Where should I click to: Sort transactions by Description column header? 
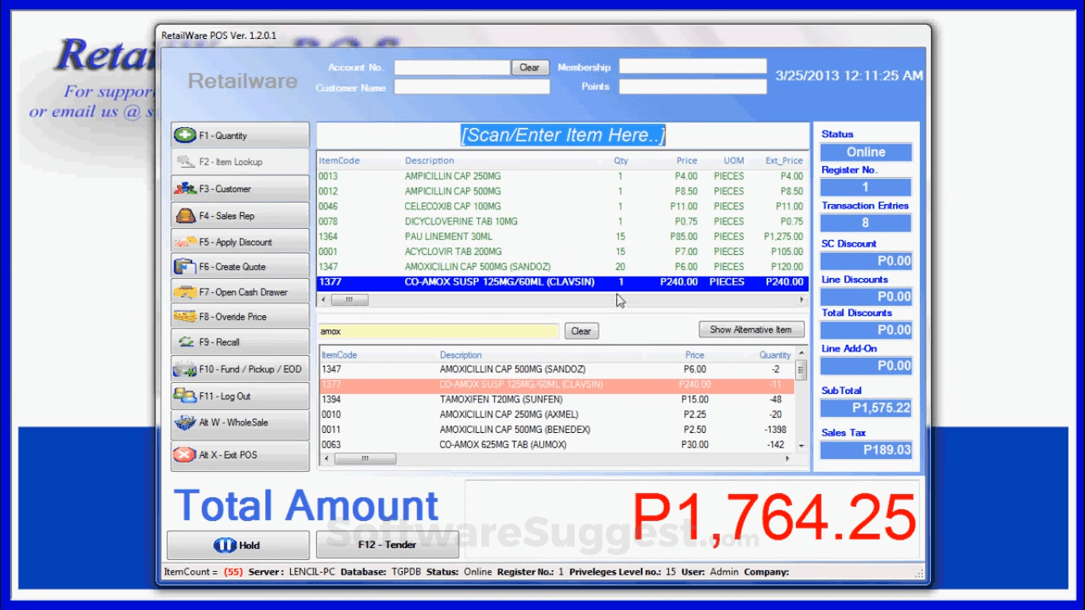[429, 160]
